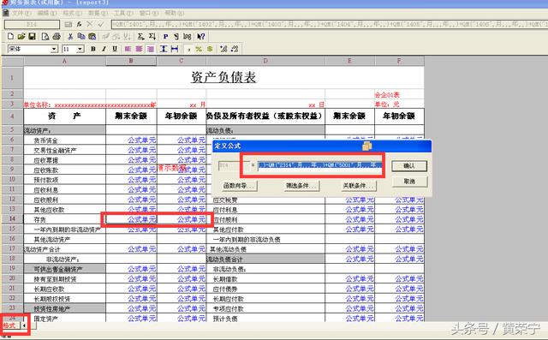Click column B formula cell in 存货 row
548x340 pixels.
pyautogui.click(x=131, y=219)
